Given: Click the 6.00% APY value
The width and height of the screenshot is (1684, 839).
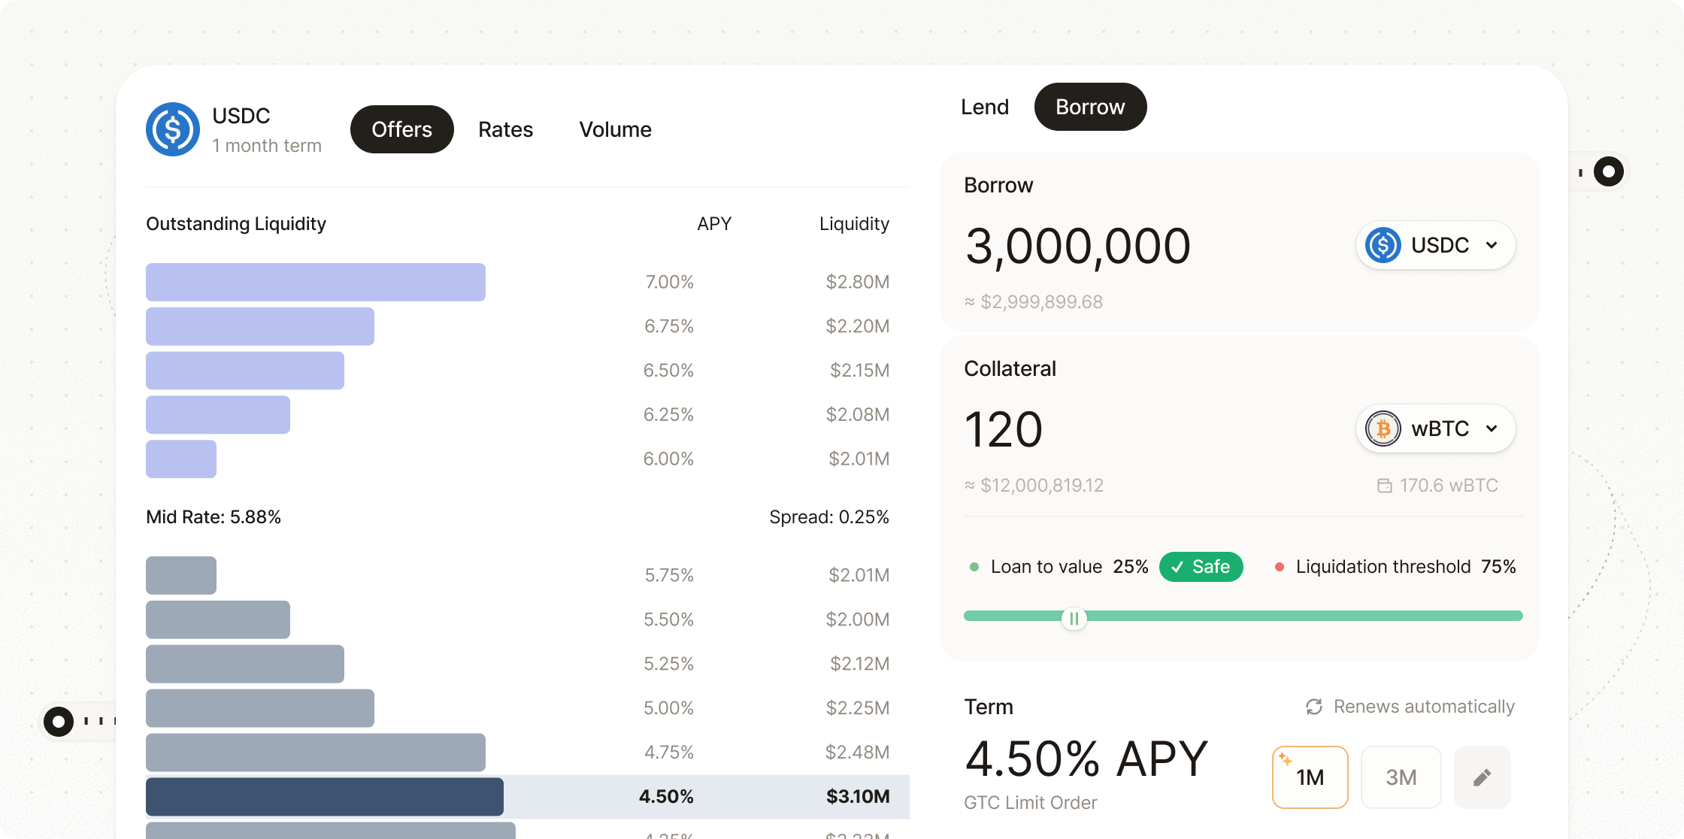Looking at the screenshot, I should 668,459.
